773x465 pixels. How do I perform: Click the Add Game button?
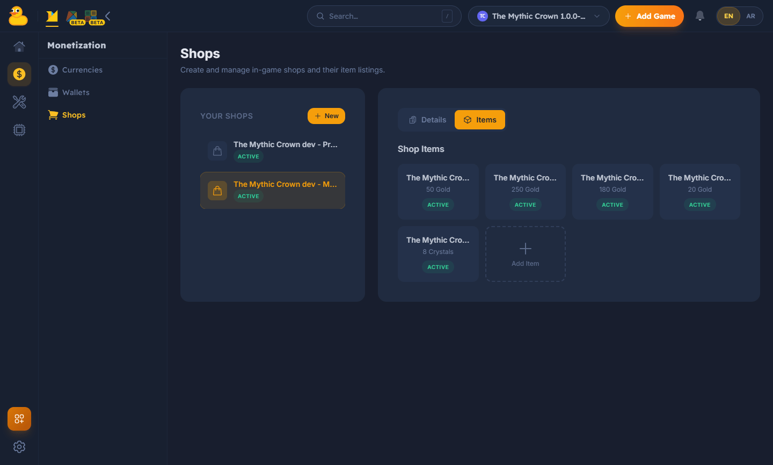point(649,16)
